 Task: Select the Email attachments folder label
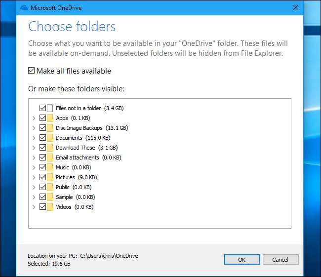(x=78, y=158)
